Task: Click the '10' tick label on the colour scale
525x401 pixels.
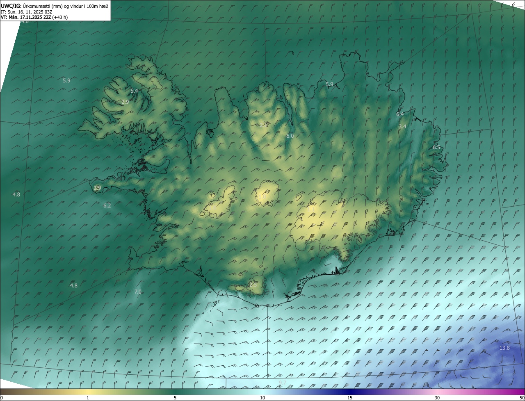Action: click(262, 398)
